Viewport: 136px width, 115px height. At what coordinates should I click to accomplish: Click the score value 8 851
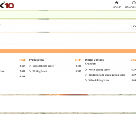point(22,66)
